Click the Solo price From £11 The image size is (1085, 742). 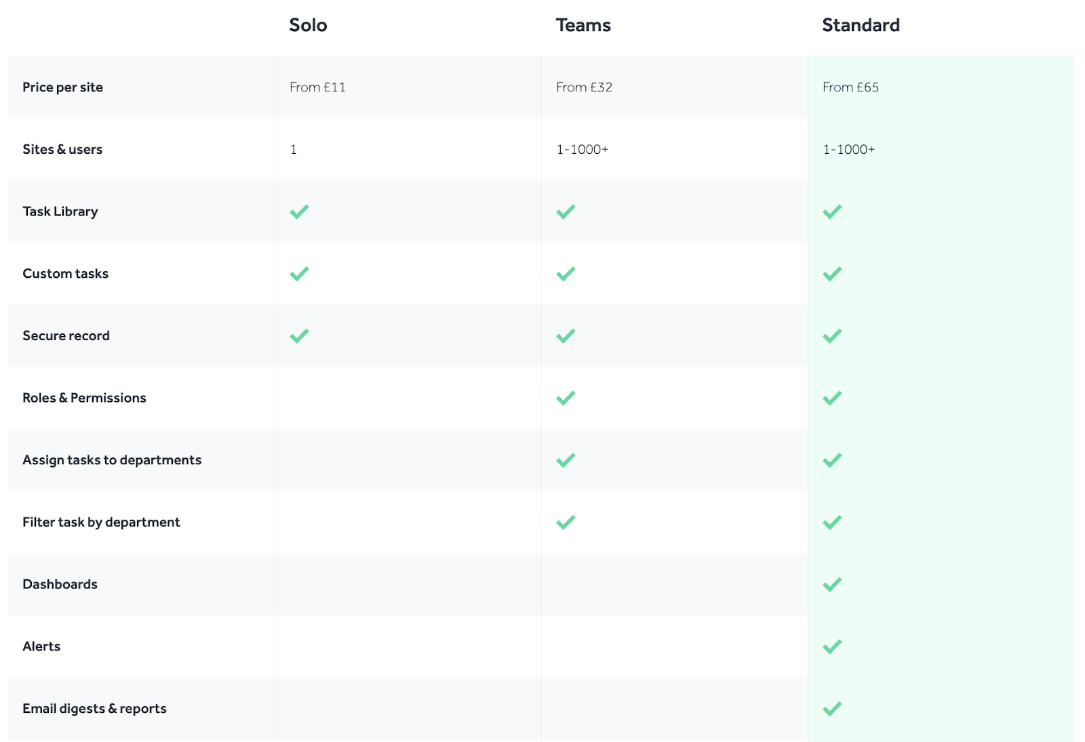[x=317, y=87]
